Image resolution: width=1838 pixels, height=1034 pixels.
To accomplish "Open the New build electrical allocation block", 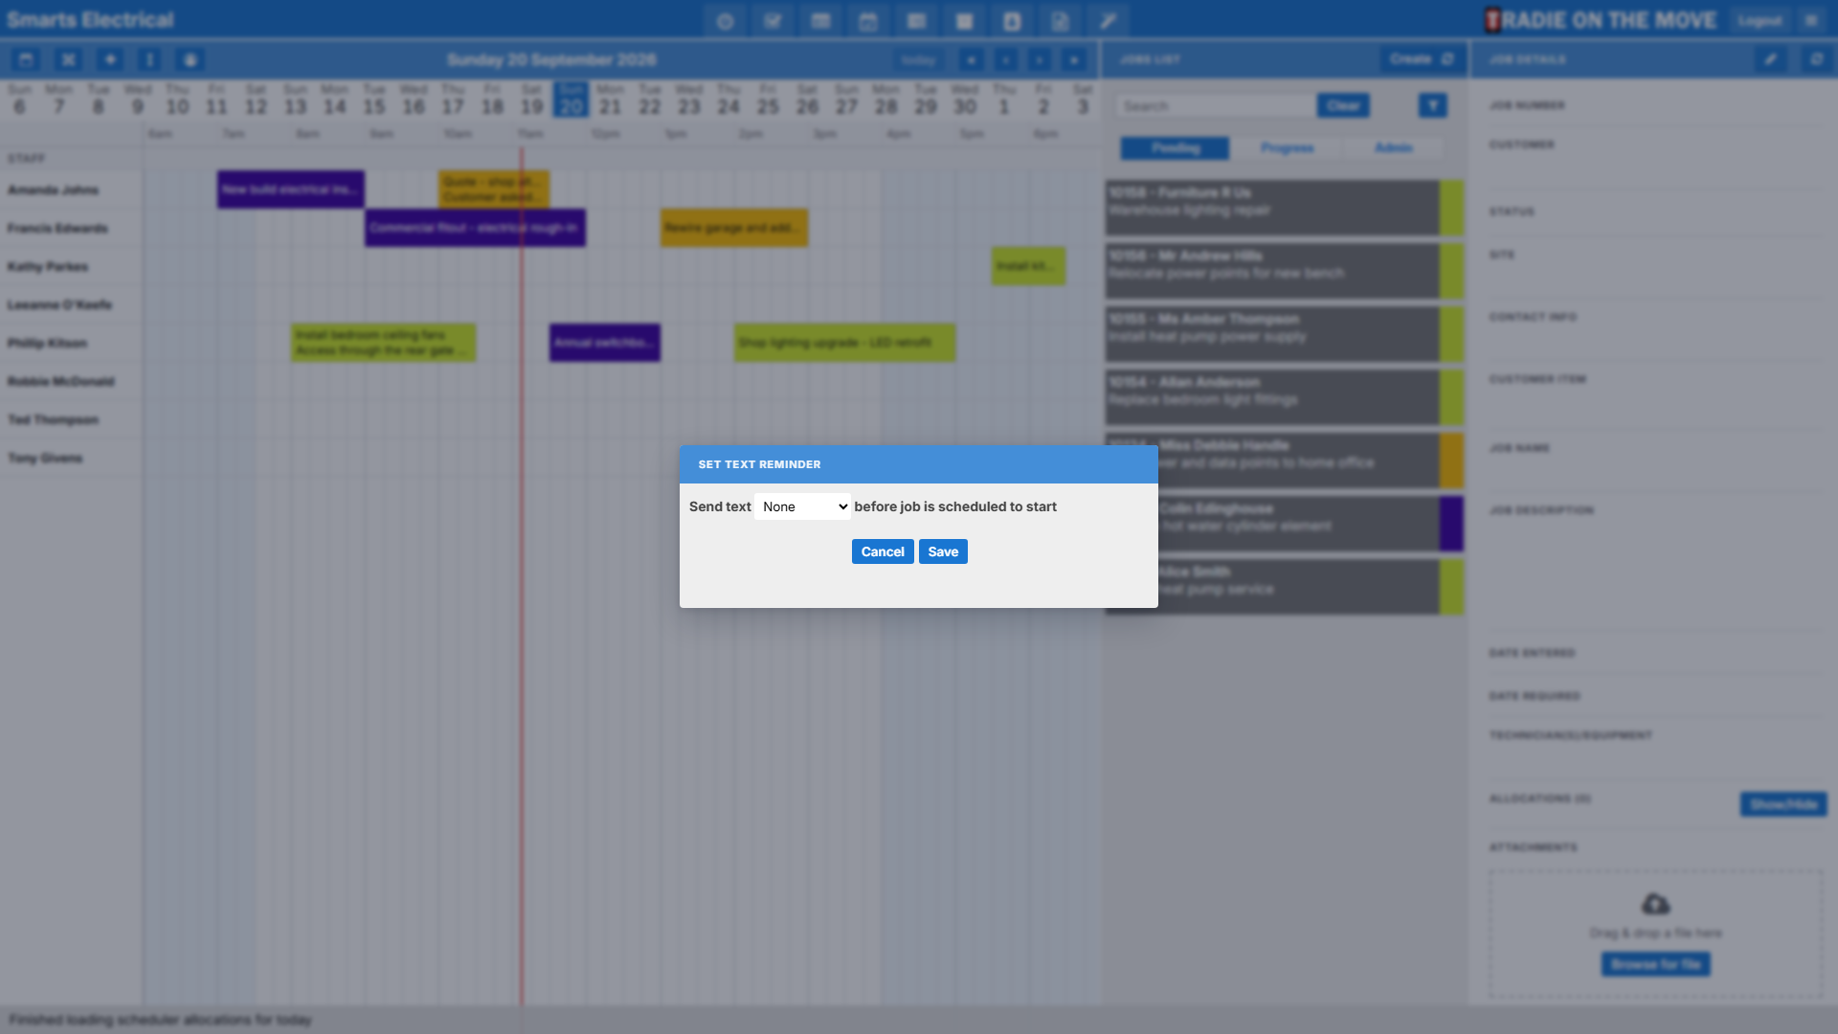I will [290, 190].
